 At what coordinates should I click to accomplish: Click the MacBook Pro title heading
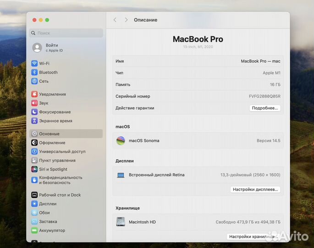point(198,39)
